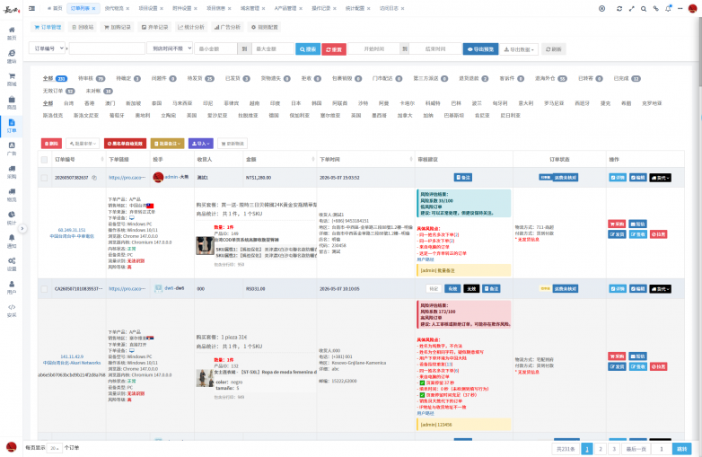Open the batch review dropdown beside 删除
702x457 pixels.
[83, 144]
